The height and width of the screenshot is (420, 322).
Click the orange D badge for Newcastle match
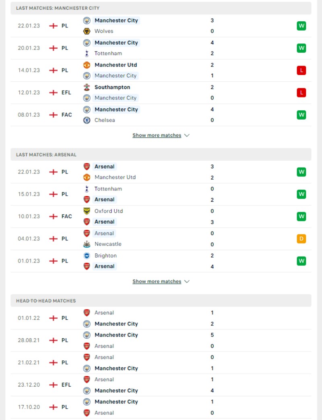click(x=301, y=239)
